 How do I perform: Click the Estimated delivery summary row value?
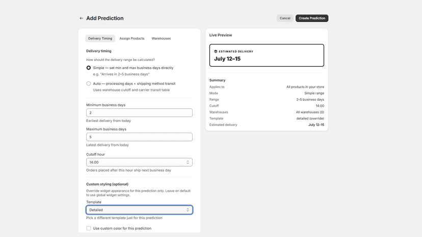pos(316,125)
